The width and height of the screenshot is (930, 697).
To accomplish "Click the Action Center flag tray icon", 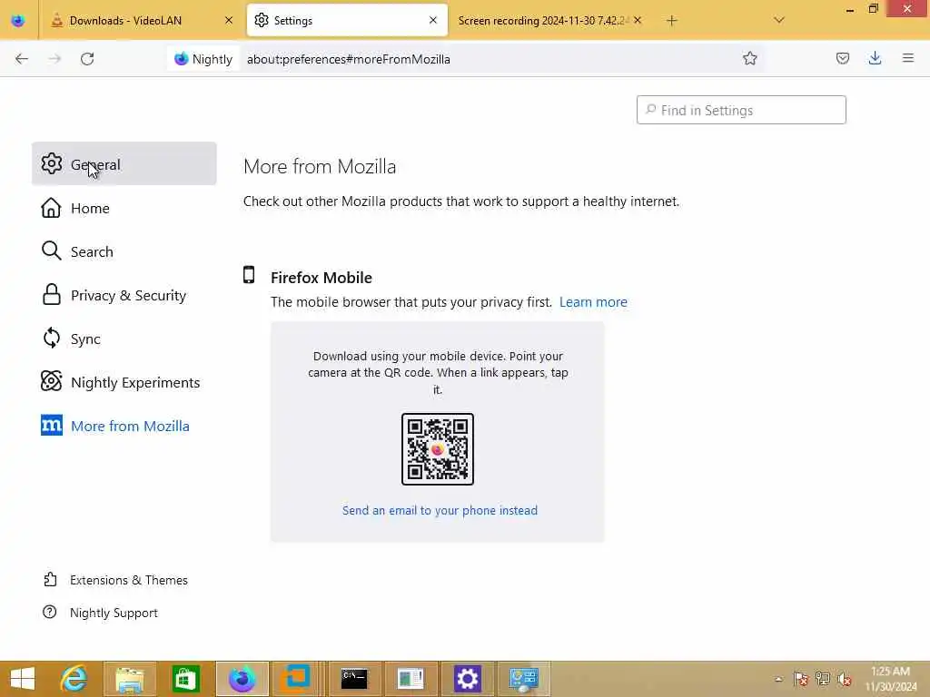I will click(800, 679).
